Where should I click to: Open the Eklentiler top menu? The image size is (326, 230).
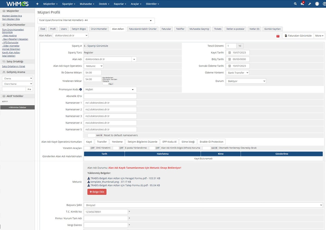(152, 4)
